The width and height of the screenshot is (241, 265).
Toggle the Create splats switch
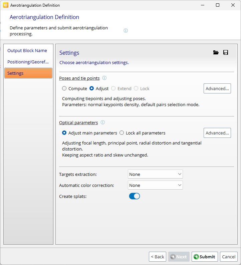point(134,196)
